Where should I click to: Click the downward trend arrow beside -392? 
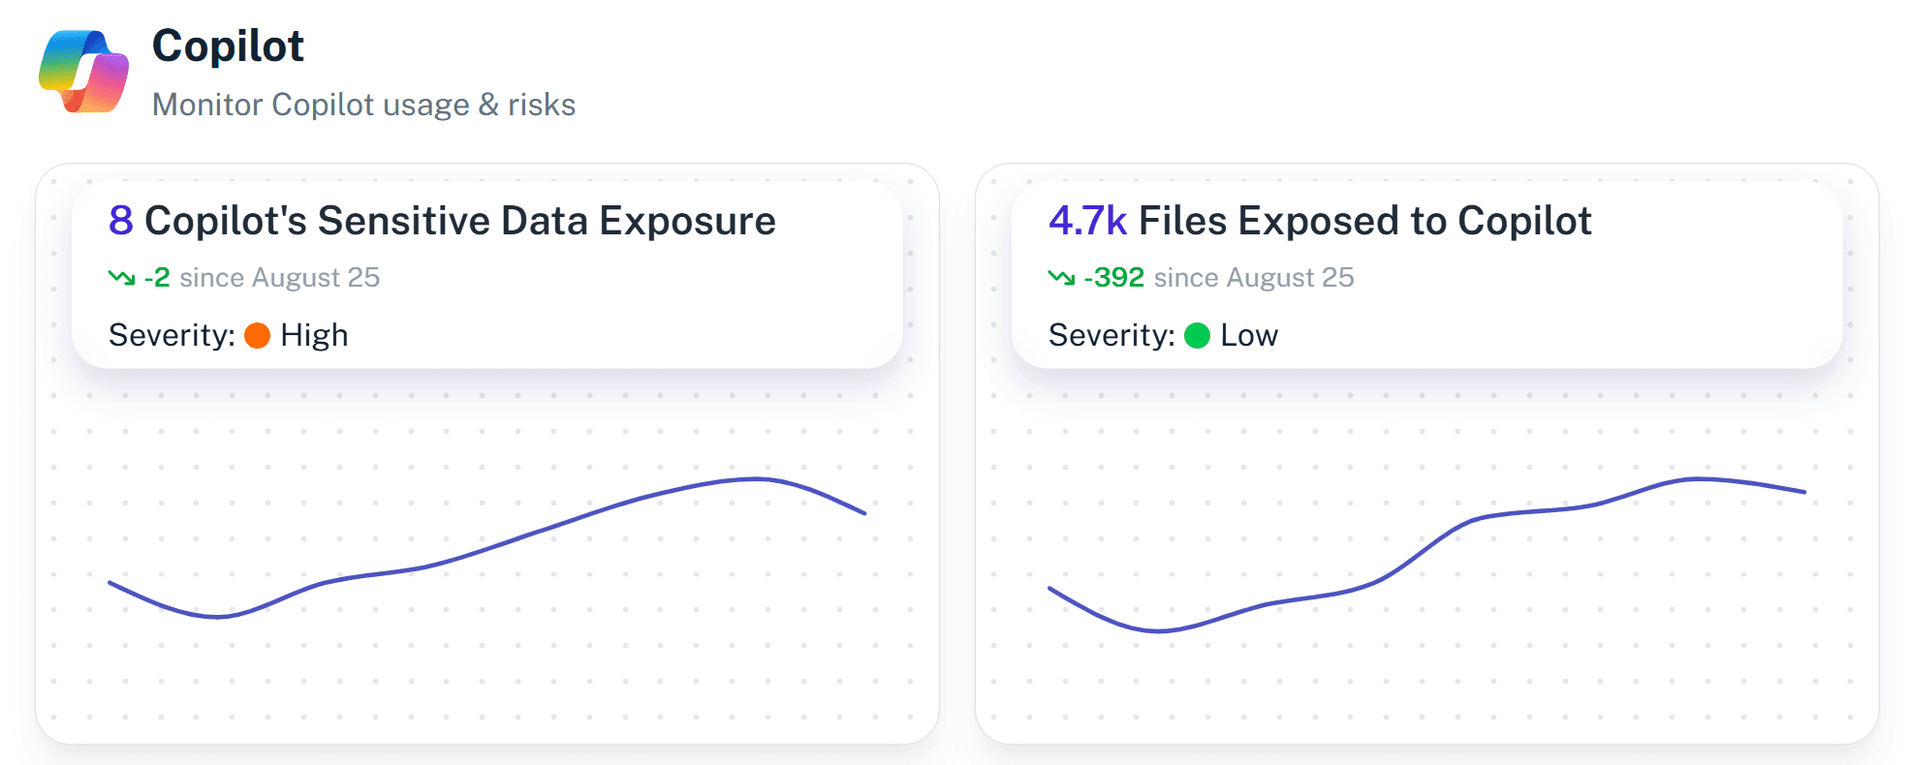[1061, 278]
